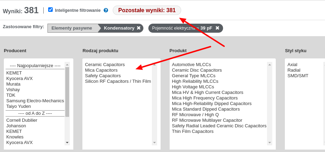Remove the Pojemność elektryczna 39 pF filter
Screen dimensions: 325x152
pyautogui.click(x=217, y=28)
